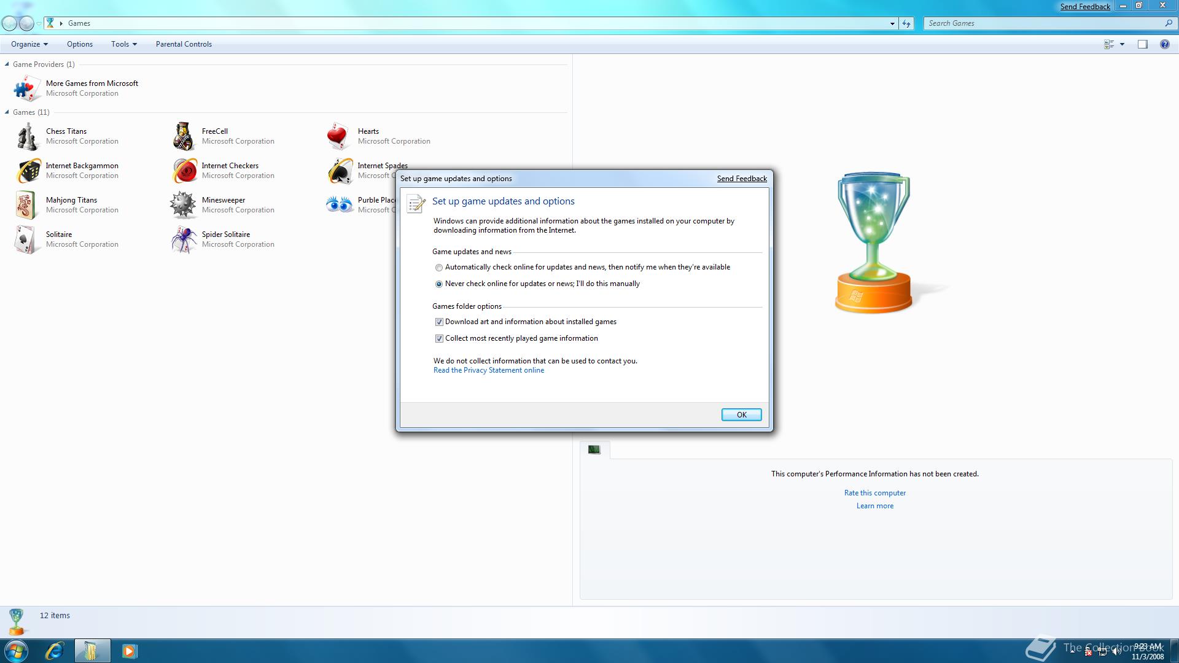Open the recent pages dropdown arrow
This screenshot has height=663, width=1179.
[x=39, y=23]
